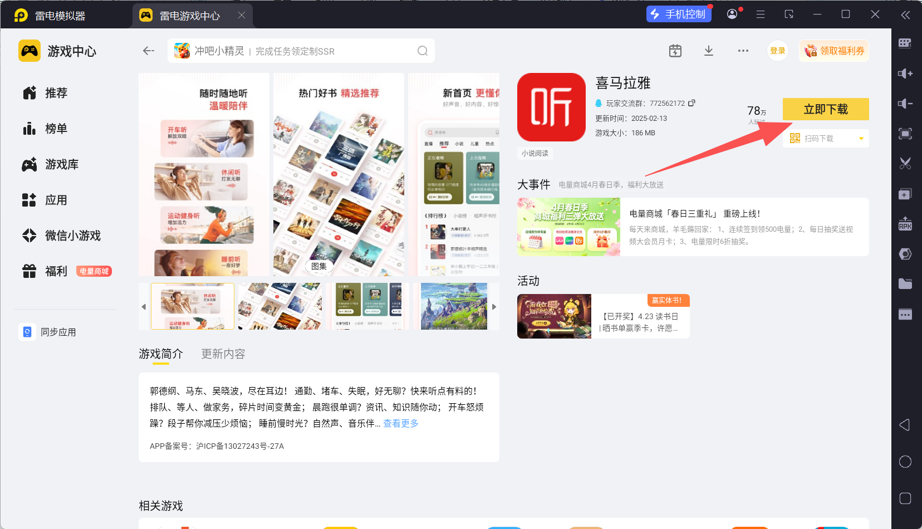This screenshot has width=922, height=529.
Task: Copy the player group number 772562172
Action: [692, 103]
